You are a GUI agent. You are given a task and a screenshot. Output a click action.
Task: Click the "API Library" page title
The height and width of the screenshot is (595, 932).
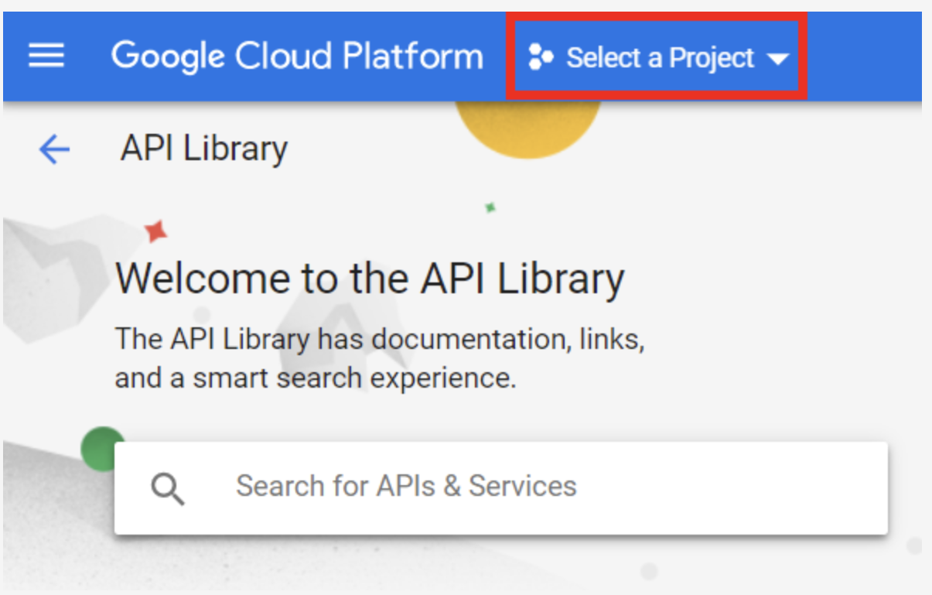click(x=204, y=149)
